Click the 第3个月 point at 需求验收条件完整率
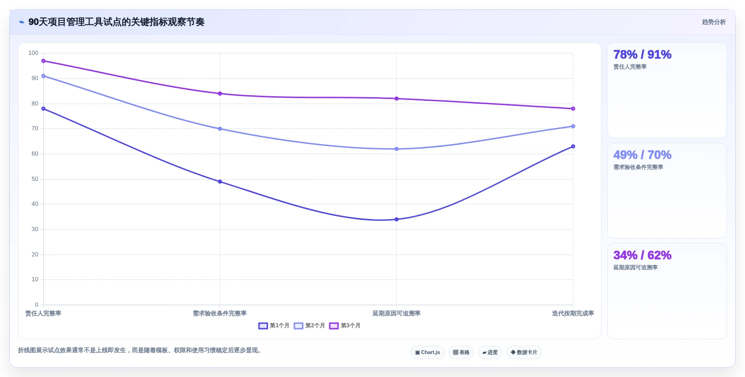Viewport: 745px width, 377px height. coord(220,93)
